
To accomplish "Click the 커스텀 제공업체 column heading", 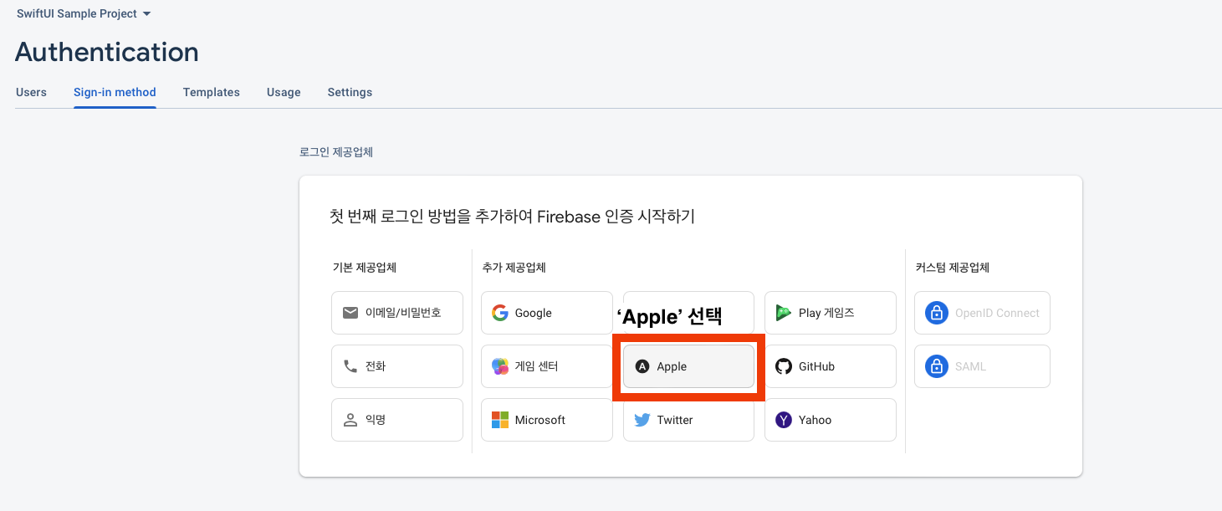I will (953, 268).
